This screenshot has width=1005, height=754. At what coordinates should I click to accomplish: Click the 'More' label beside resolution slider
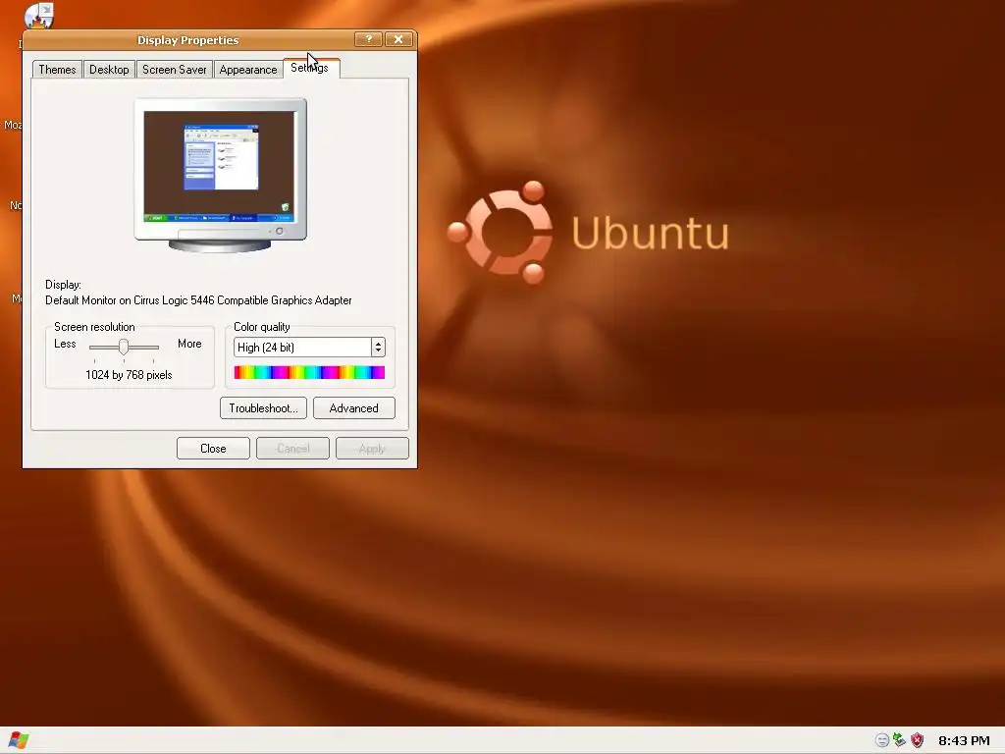tap(189, 344)
